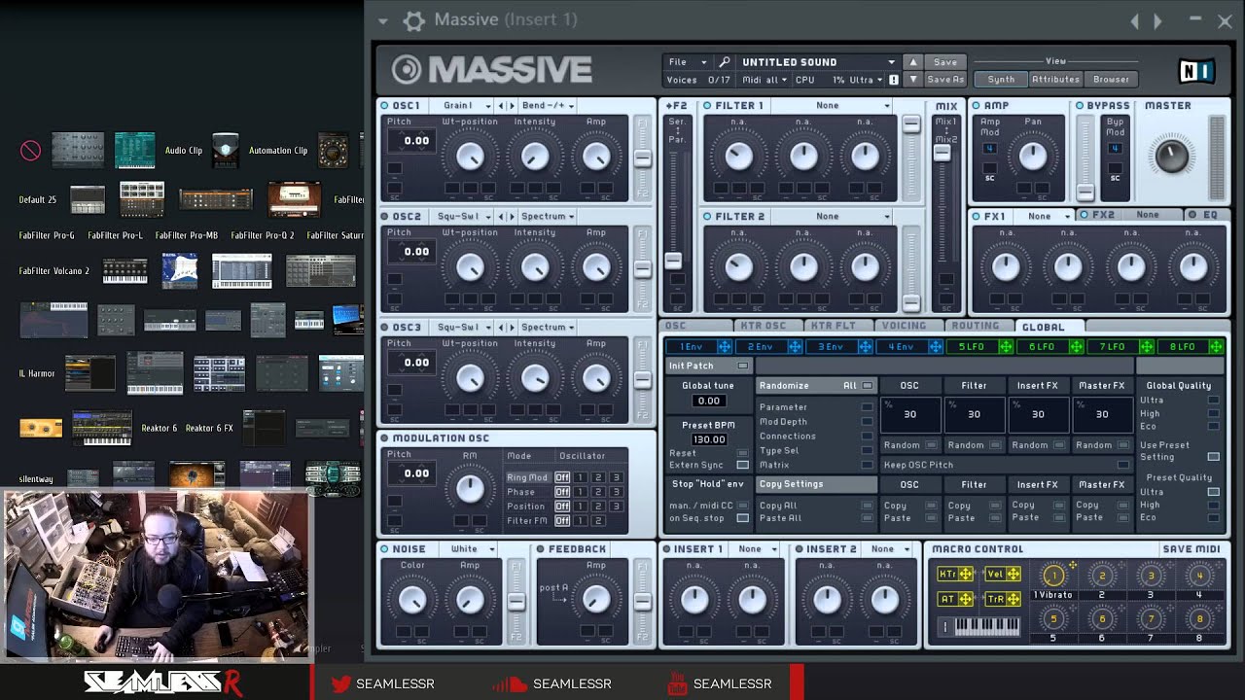Click the Global tune value field
Screen dimensions: 1245x700
click(708, 401)
